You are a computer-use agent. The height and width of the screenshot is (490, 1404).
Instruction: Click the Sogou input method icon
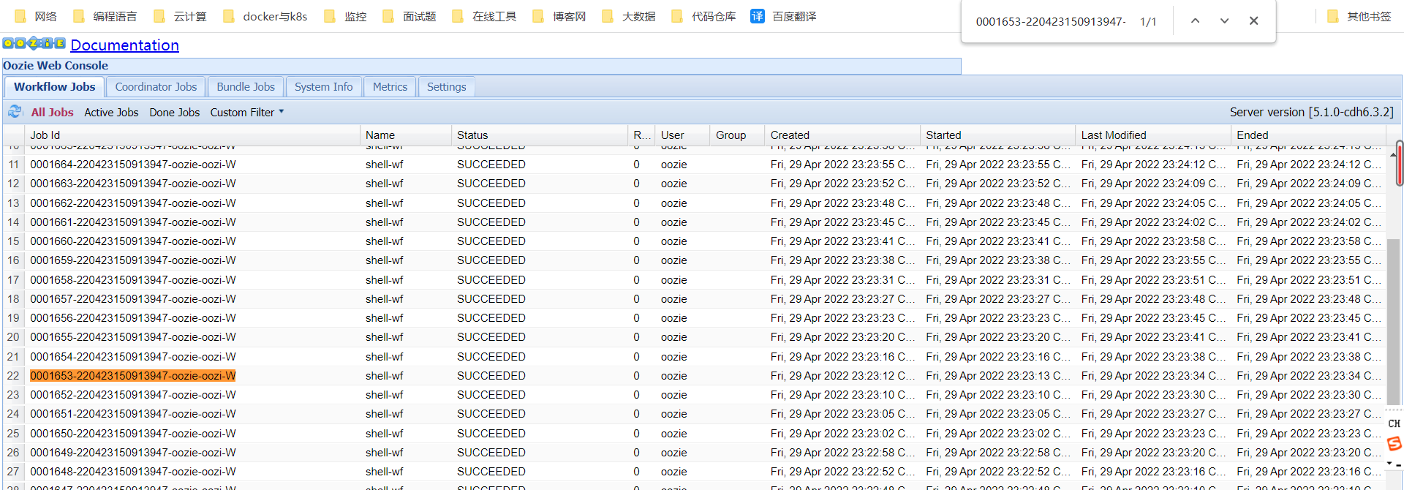[x=1394, y=444]
